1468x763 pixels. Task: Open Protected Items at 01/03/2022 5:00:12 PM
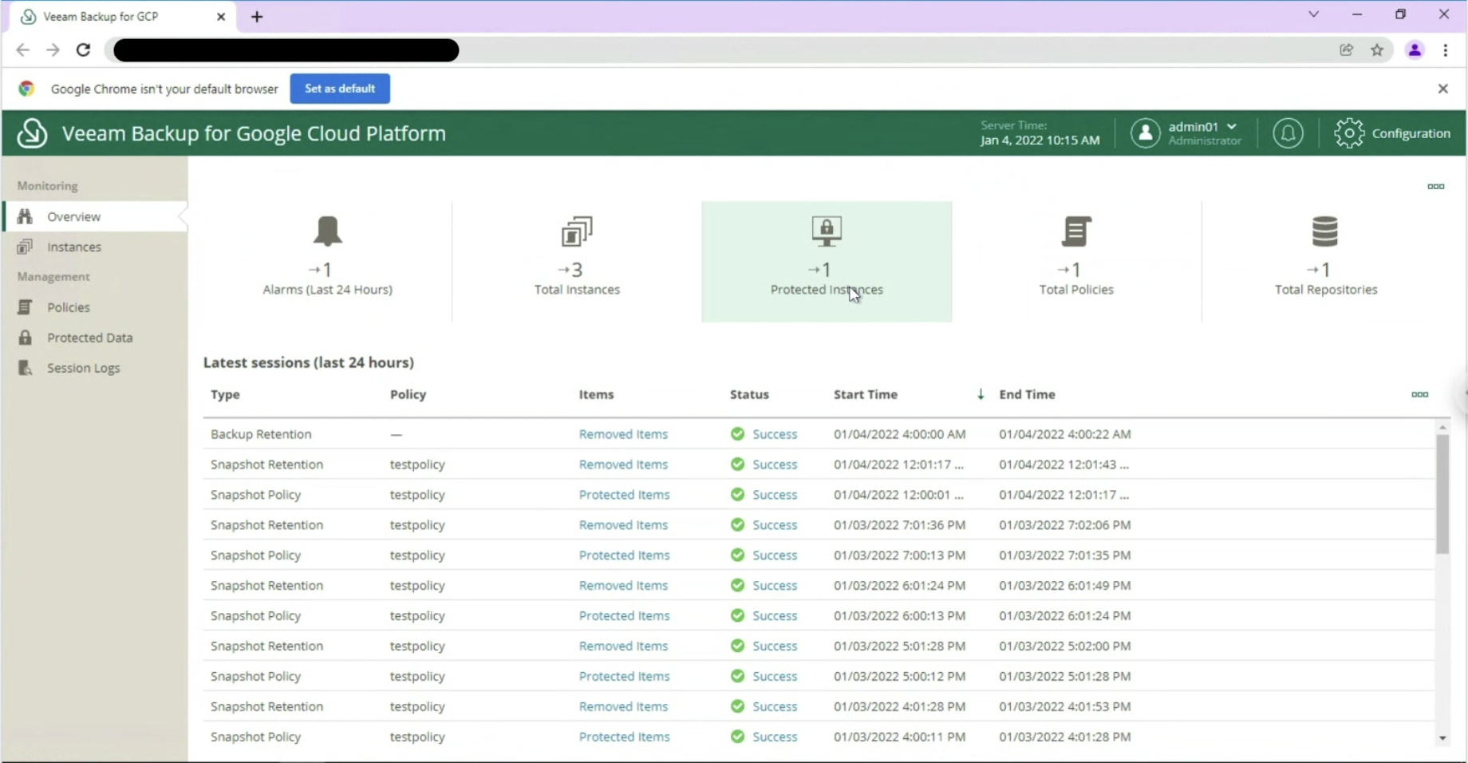pyautogui.click(x=624, y=677)
